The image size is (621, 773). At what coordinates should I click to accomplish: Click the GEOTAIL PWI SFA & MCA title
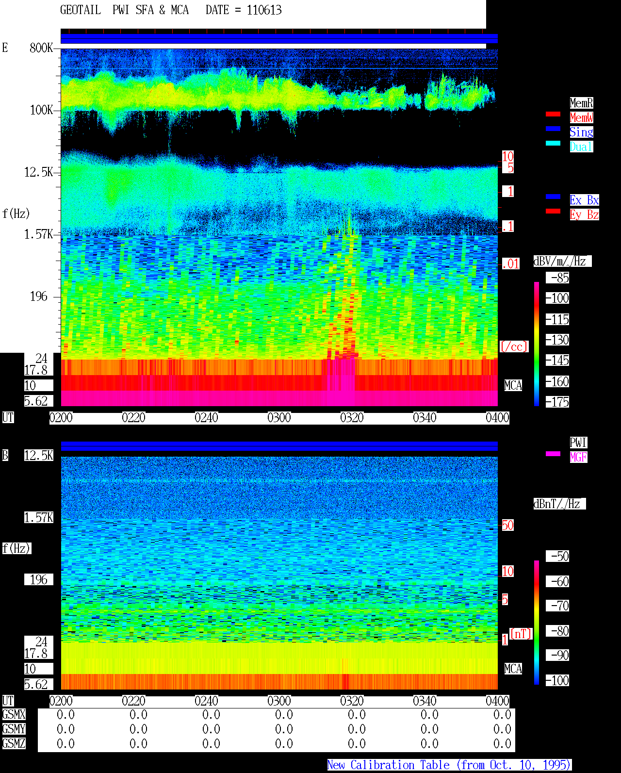point(124,10)
